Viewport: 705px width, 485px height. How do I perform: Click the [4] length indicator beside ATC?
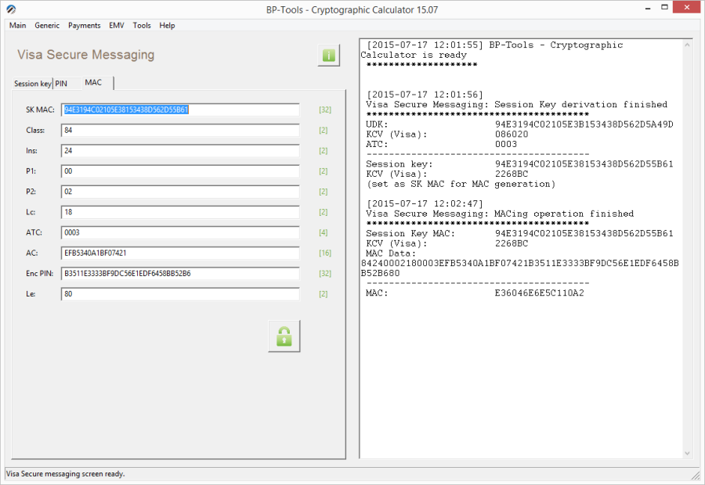(324, 232)
